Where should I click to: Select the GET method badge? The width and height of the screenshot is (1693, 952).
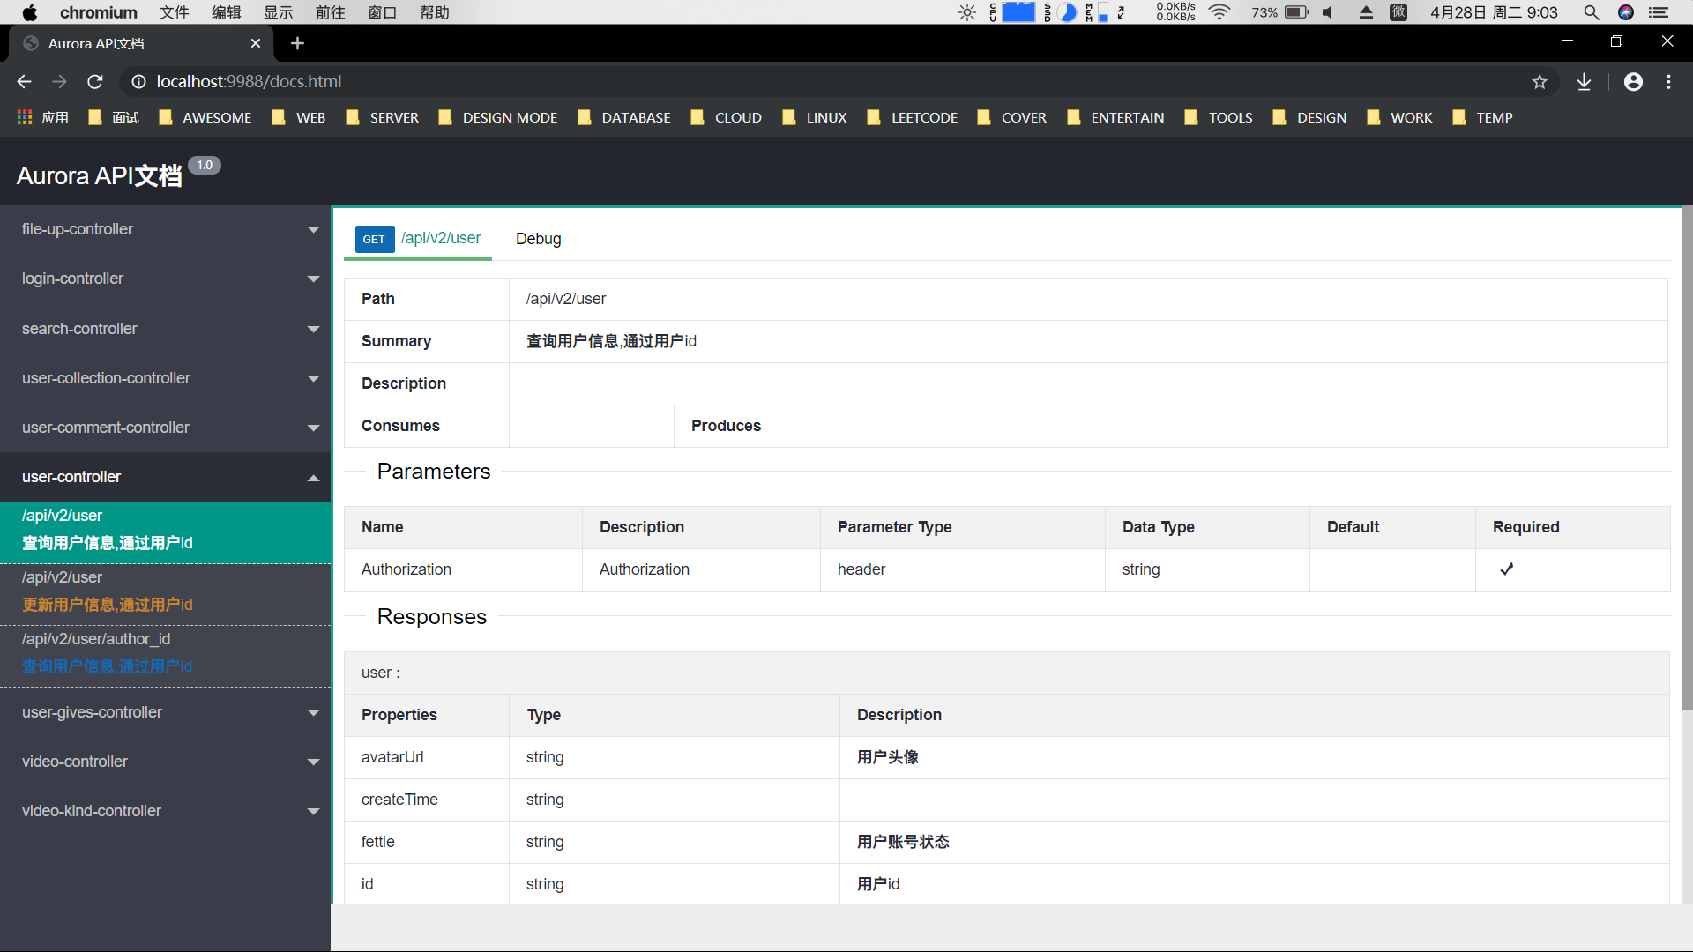[x=374, y=239]
